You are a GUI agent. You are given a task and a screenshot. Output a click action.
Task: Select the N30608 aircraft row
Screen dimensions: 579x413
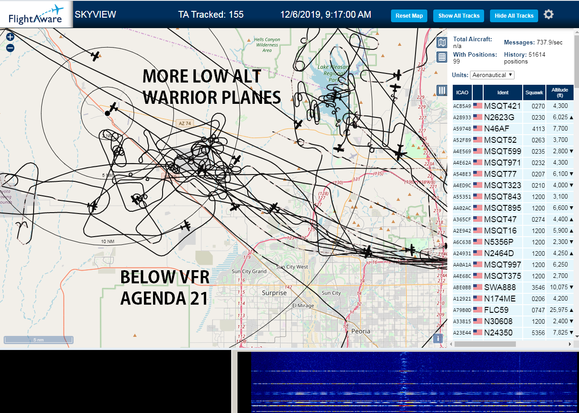point(513,321)
